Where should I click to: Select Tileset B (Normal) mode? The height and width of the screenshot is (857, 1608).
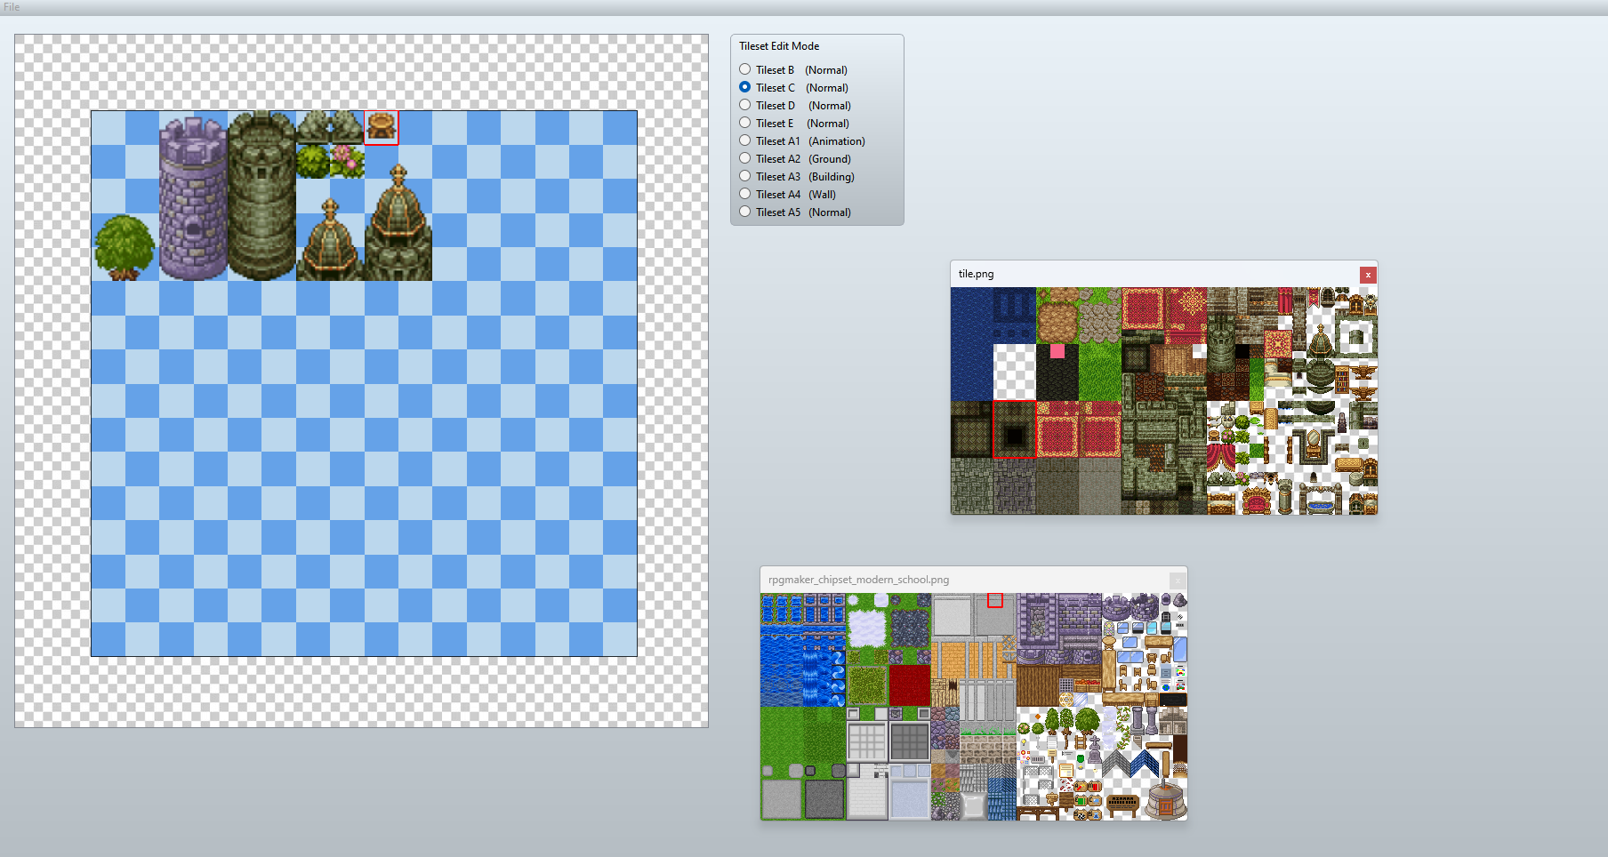pos(793,69)
